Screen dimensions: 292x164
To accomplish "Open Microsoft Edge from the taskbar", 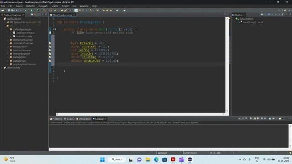I will pyautogui.click(x=156, y=159).
